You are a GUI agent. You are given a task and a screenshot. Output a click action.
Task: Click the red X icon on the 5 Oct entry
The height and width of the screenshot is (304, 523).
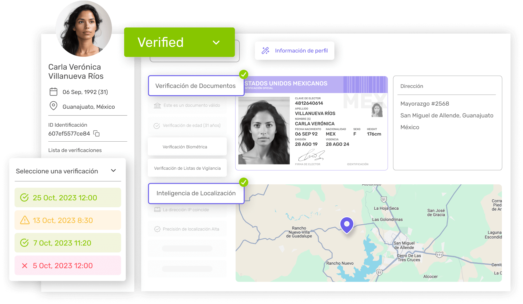click(24, 265)
